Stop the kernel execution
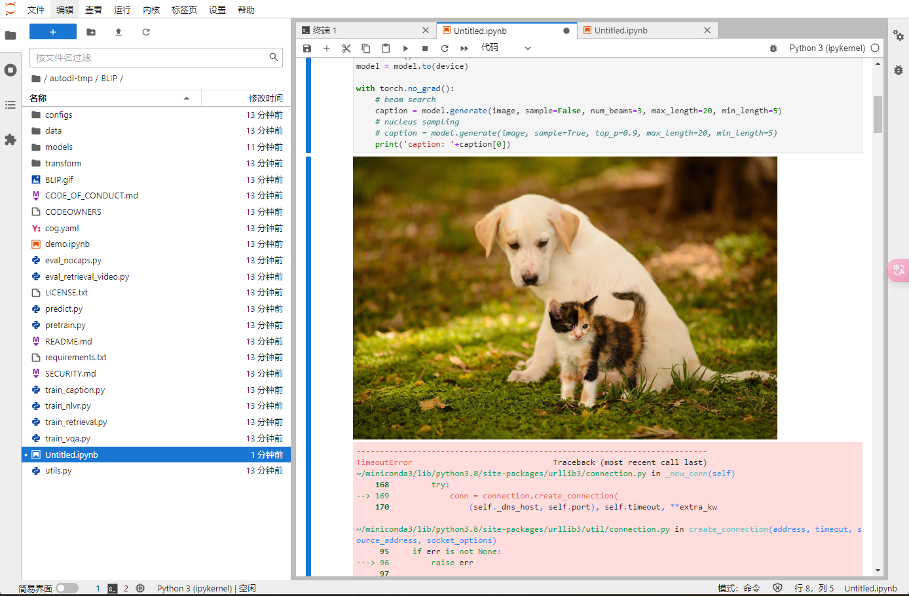This screenshot has height=596, width=909. pos(425,48)
